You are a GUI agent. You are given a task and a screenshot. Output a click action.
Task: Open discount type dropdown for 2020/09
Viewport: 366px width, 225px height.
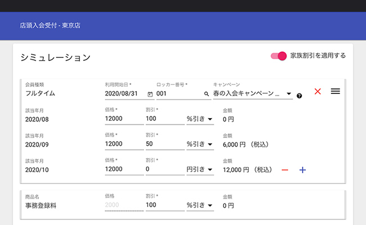pos(200,144)
